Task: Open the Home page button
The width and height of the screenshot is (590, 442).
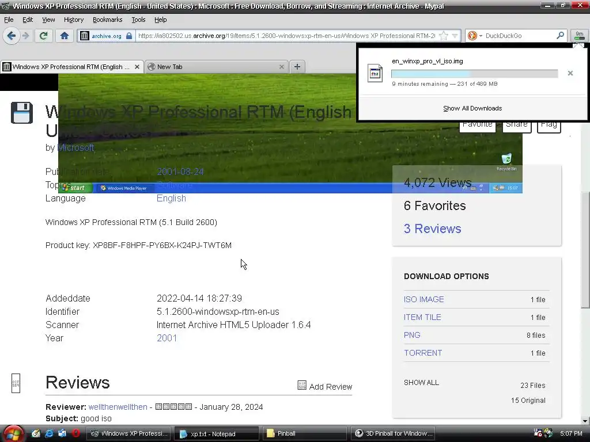Action: [65, 36]
